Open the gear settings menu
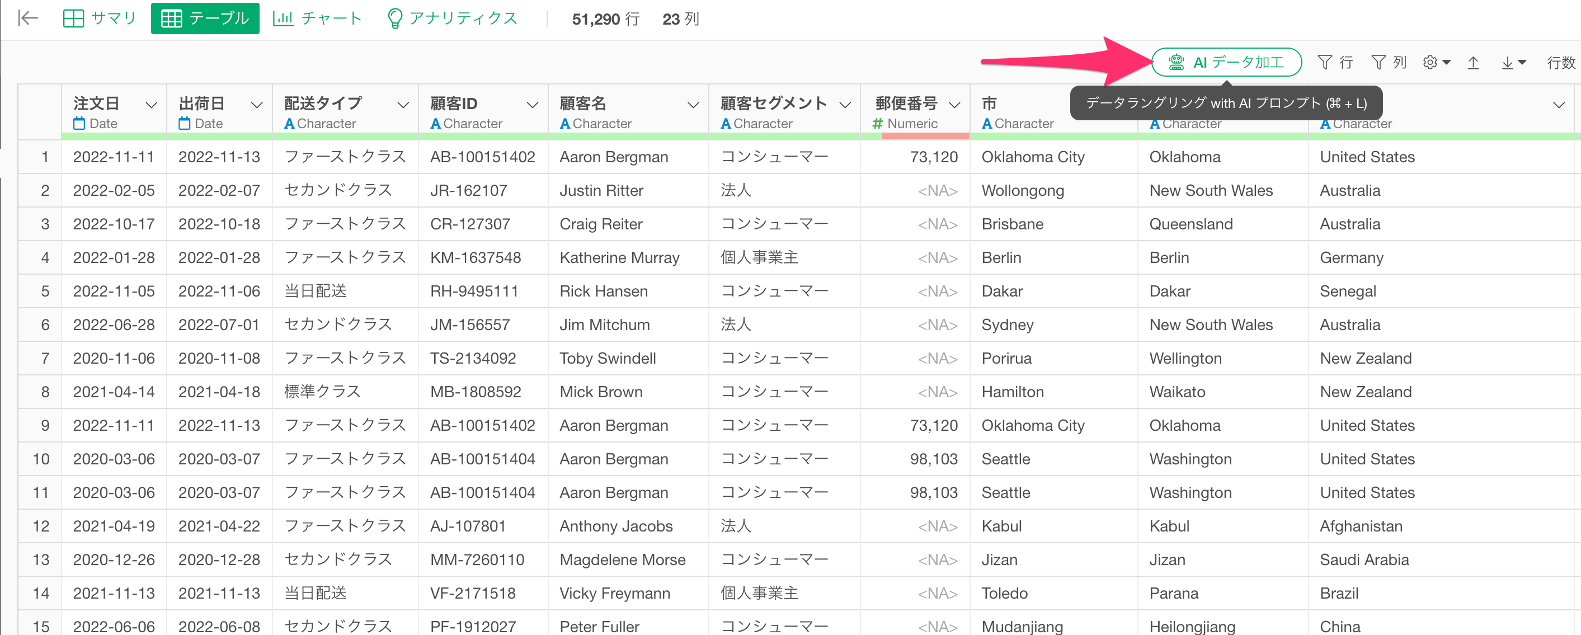 pyautogui.click(x=1436, y=63)
